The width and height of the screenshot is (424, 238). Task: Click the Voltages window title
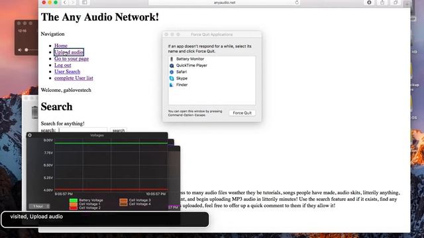[97, 135]
